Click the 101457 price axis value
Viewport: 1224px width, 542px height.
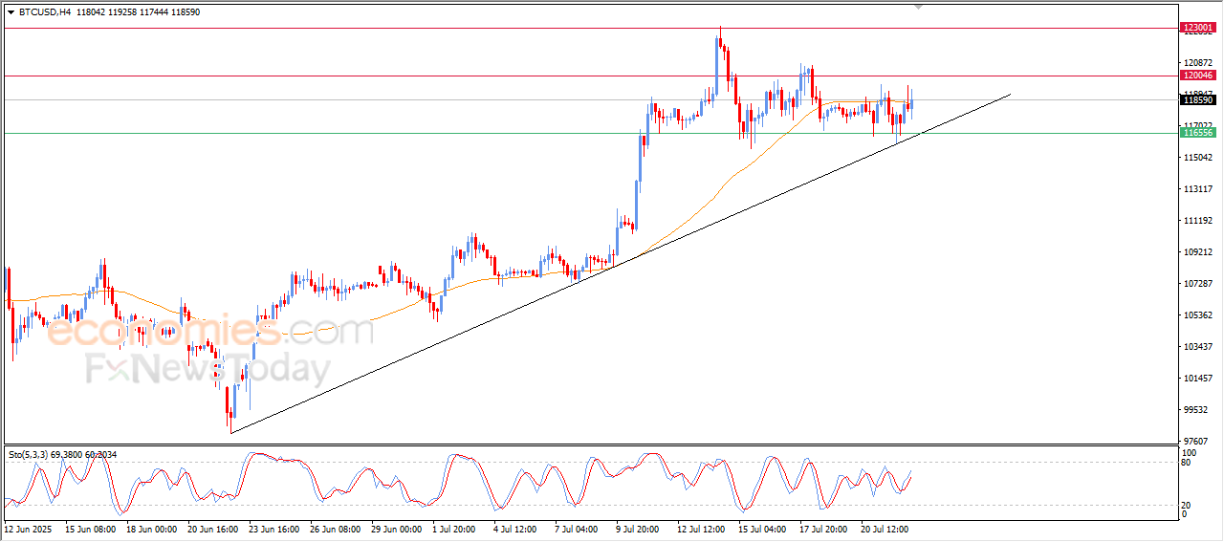point(1198,378)
